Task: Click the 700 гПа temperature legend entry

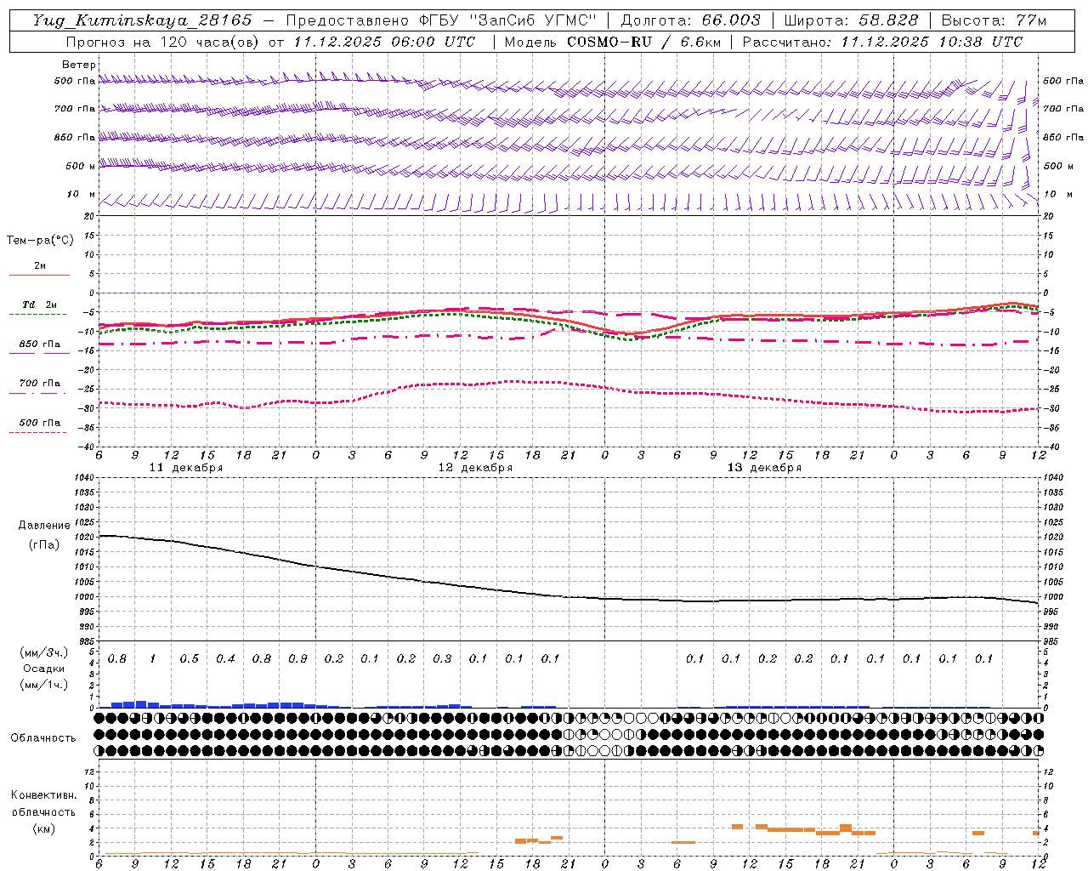Action: click(40, 384)
